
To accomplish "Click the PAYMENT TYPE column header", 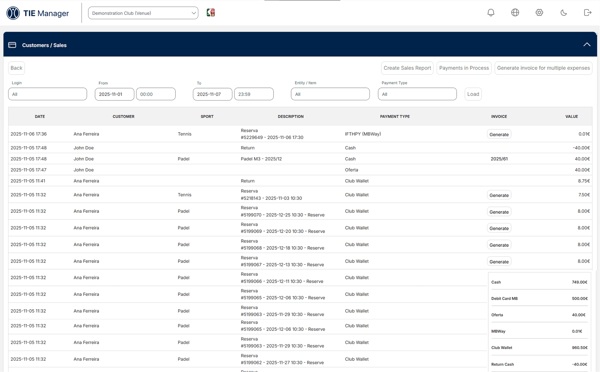I will coord(395,116).
